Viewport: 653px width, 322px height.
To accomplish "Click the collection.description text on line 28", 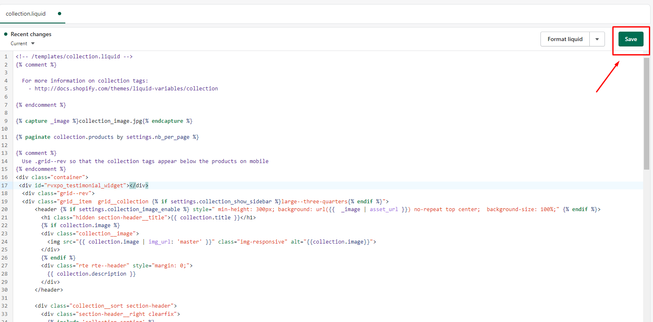I will coord(92,274).
